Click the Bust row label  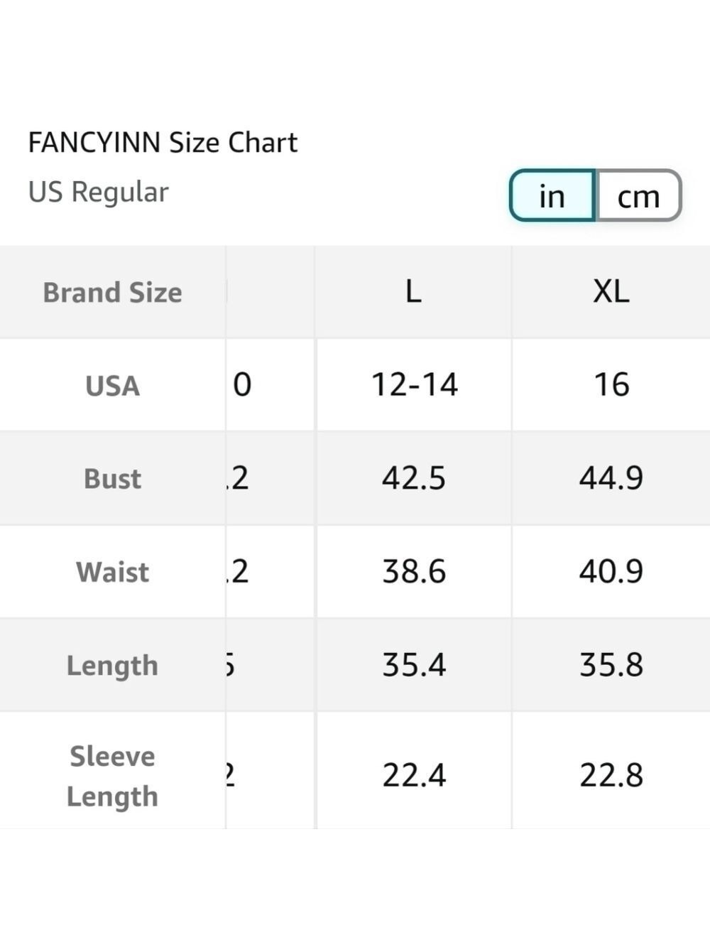112,478
